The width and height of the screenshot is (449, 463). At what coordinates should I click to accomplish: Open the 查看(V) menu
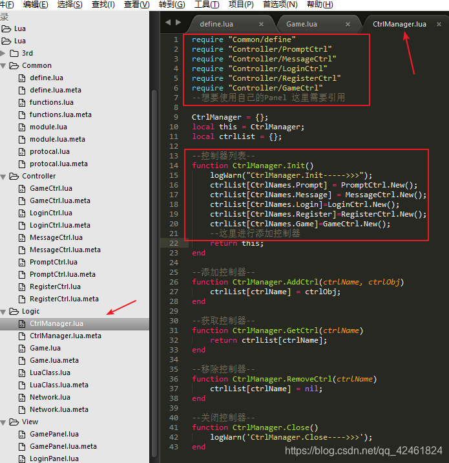[x=136, y=5]
